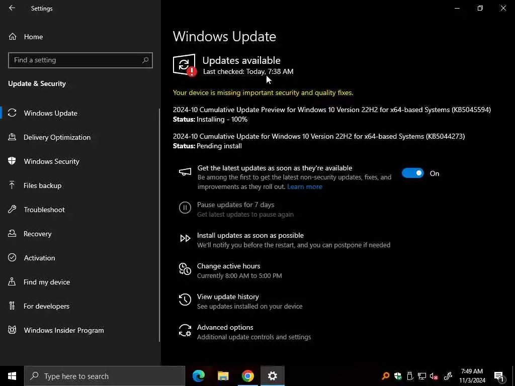
Task: Click the Settings gear in the taskbar
Action: tap(272, 376)
